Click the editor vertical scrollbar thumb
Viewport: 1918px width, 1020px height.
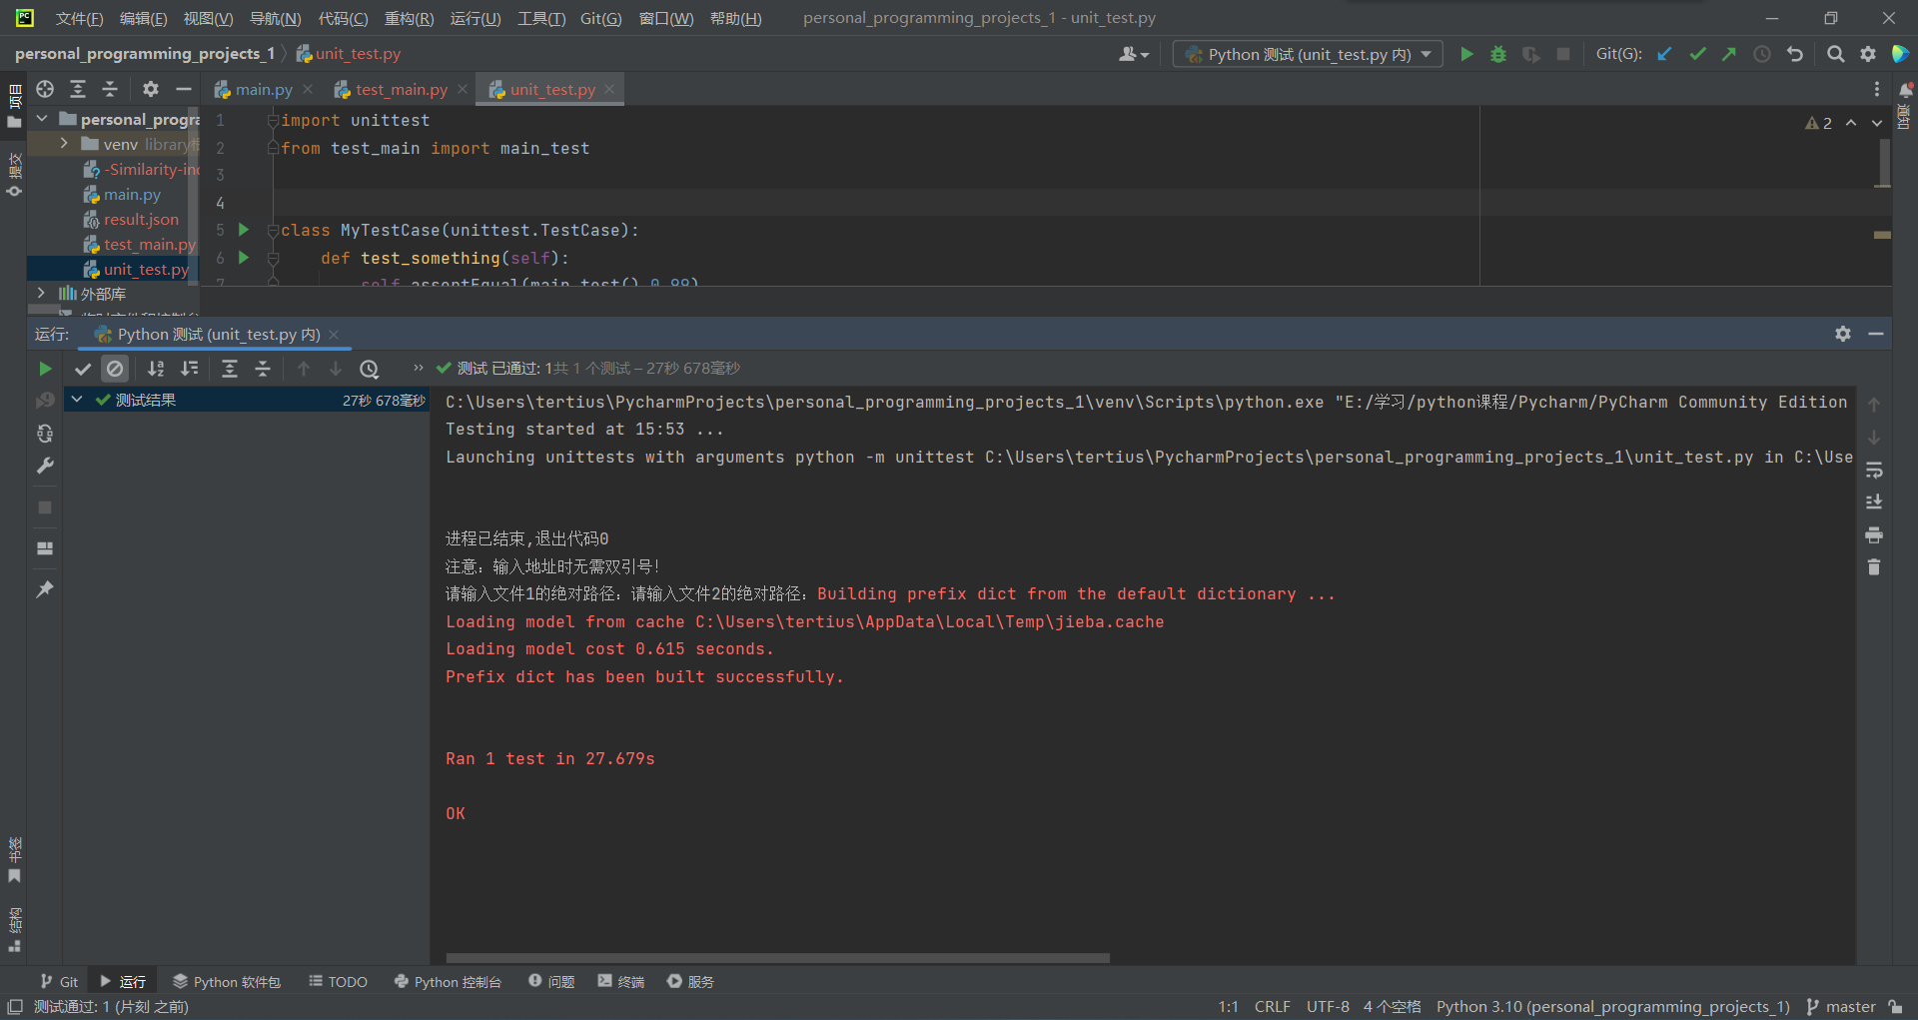(1883, 163)
